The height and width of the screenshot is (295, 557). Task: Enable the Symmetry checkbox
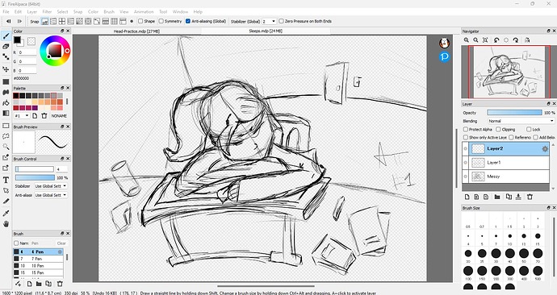(161, 21)
